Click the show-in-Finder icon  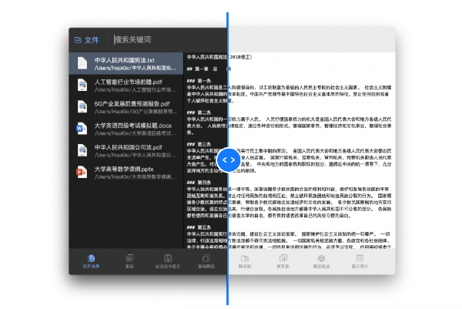[x=168, y=258]
